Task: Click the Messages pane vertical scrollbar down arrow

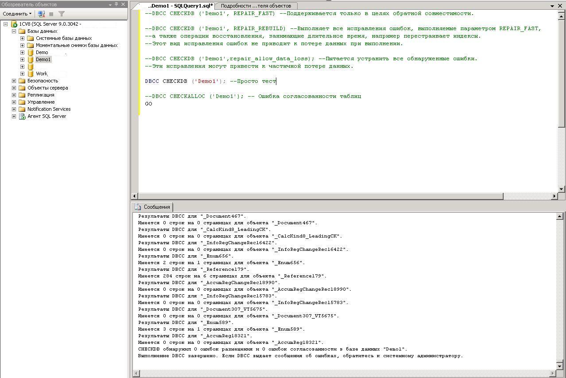Action: pyautogui.click(x=560, y=366)
